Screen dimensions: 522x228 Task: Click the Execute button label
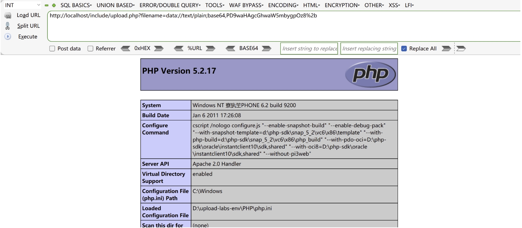(x=28, y=37)
